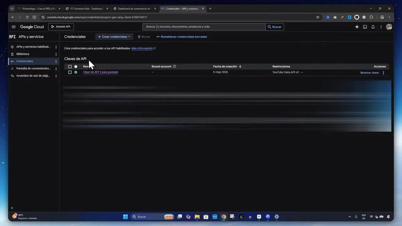Reload the page
This screenshot has width=402, height=226.
[x=27, y=17]
